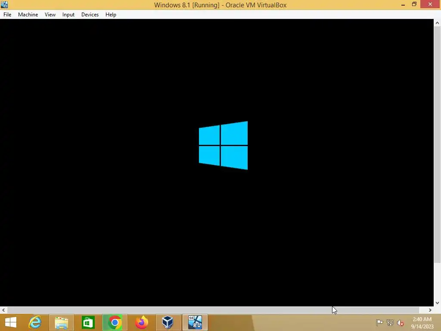This screenshot has height=331, width=441.
Task: Minimize the VirtualBox window
Action: 403,4
